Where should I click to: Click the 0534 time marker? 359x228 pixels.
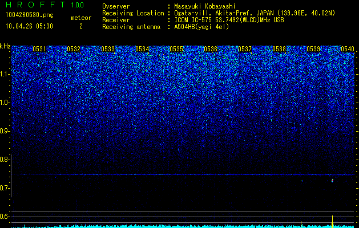click(x=142, y=49)
